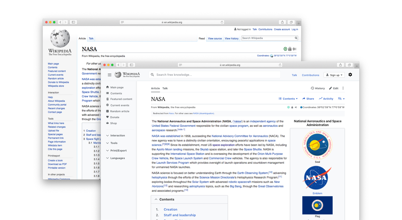Collapse the Contents box on the NASA page
Screen dimensions: 402x220
[x=156, y=199]
